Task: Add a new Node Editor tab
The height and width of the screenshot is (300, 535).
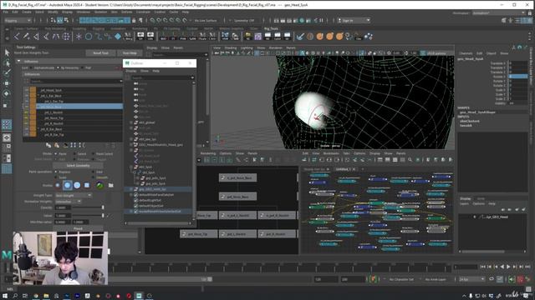Action: 363,169
